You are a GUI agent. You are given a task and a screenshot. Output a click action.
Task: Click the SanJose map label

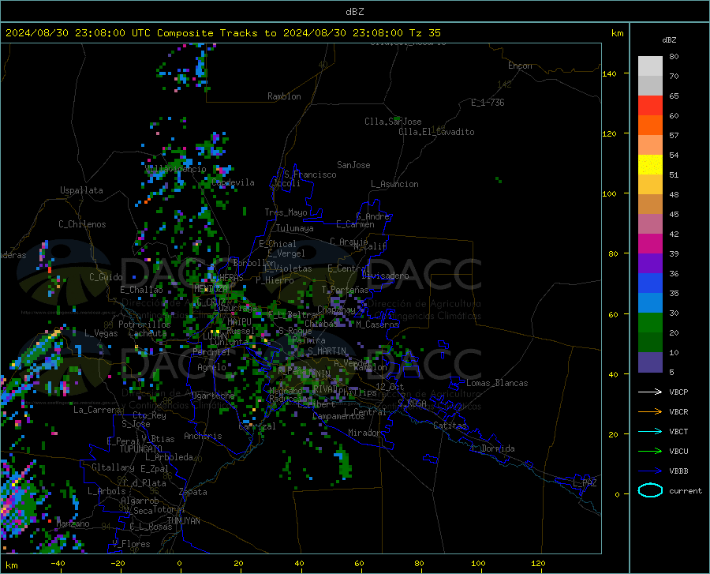click(353, 165)
